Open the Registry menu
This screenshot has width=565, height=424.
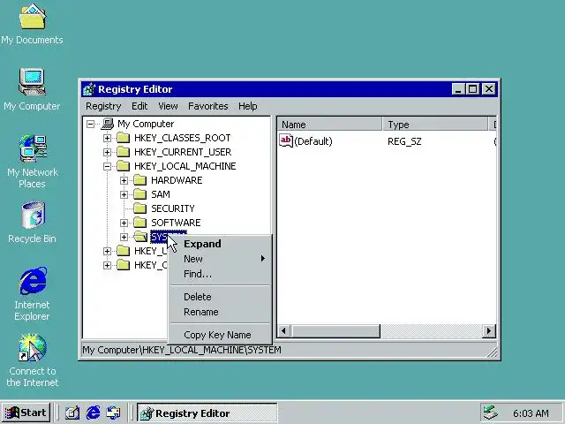click(x=103, y=106)
